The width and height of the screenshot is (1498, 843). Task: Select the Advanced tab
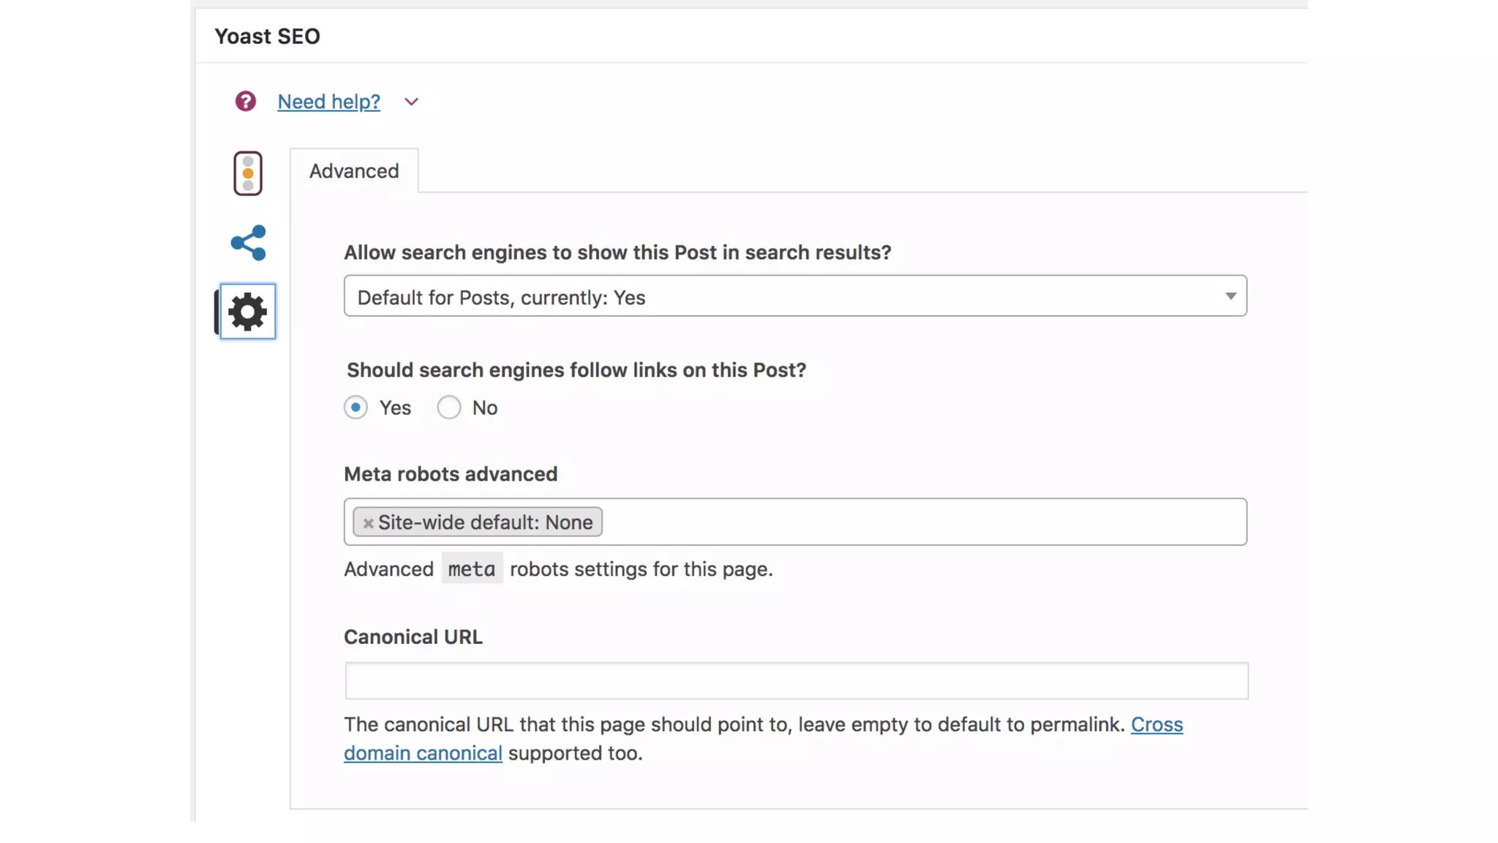pyautogui.click(x=354, y=171)
